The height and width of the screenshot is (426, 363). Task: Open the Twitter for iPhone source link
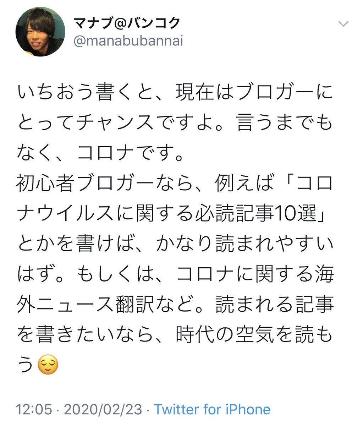(212, 409)
